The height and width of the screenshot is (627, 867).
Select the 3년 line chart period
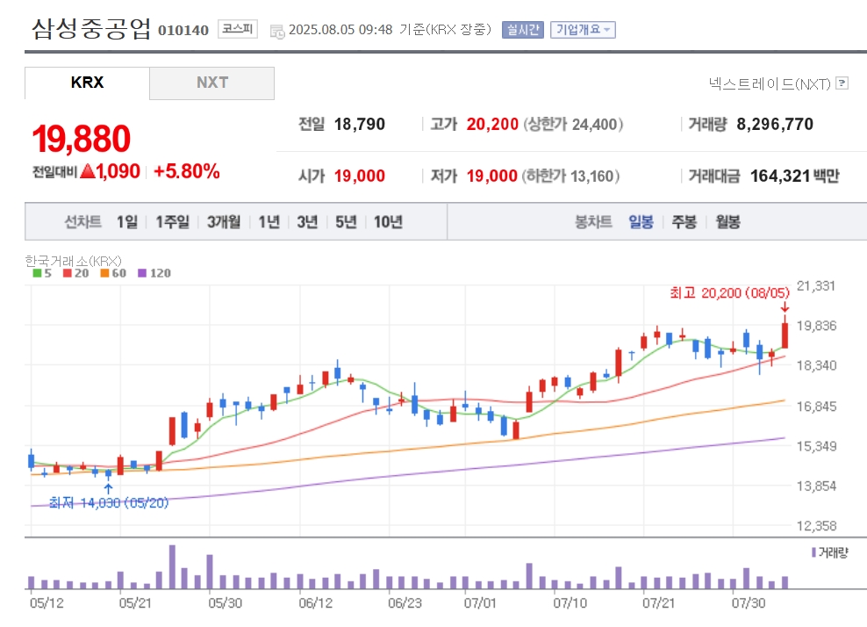[x=307, y=222]
